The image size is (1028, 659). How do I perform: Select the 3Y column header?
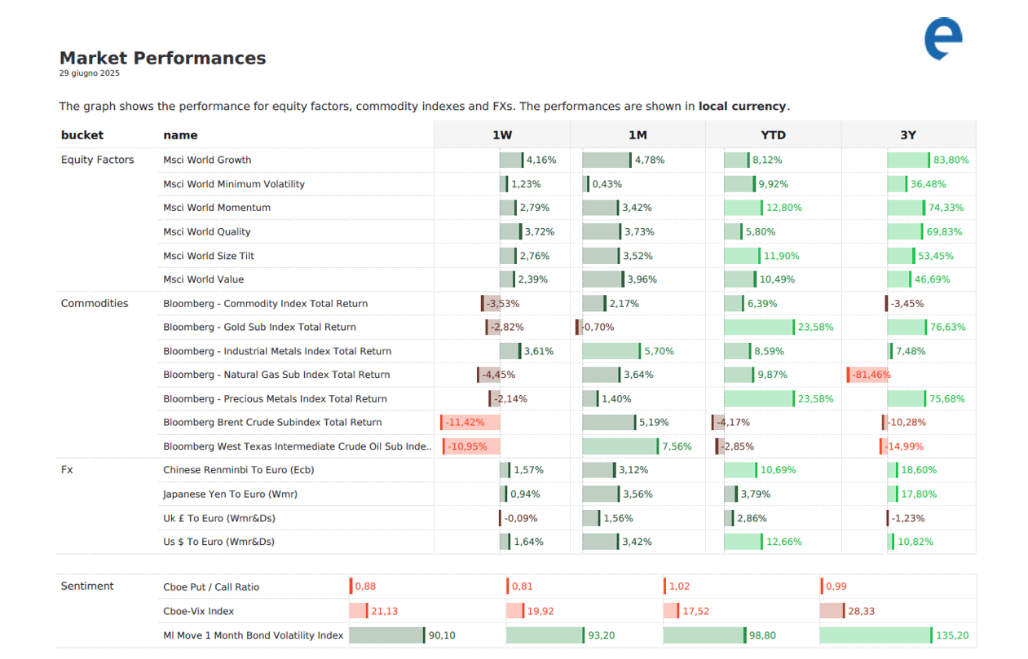pos(908,135)
